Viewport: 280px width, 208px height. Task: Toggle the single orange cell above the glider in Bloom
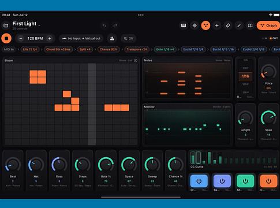click(x=67, y=94)
